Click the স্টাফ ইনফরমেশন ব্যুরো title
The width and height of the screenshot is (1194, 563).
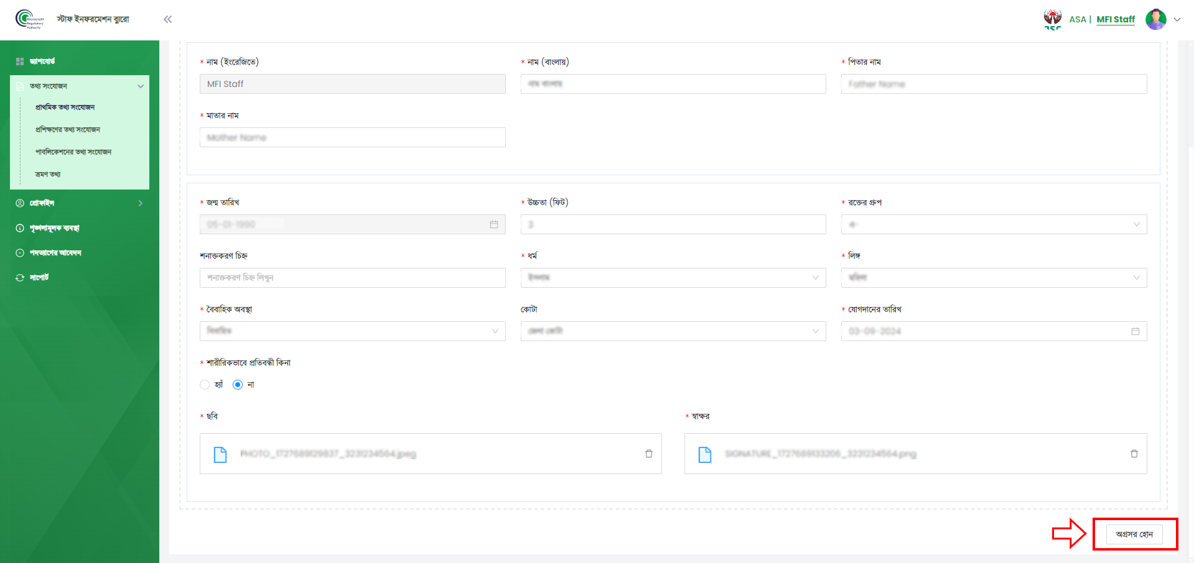click(x=93, y=19)
